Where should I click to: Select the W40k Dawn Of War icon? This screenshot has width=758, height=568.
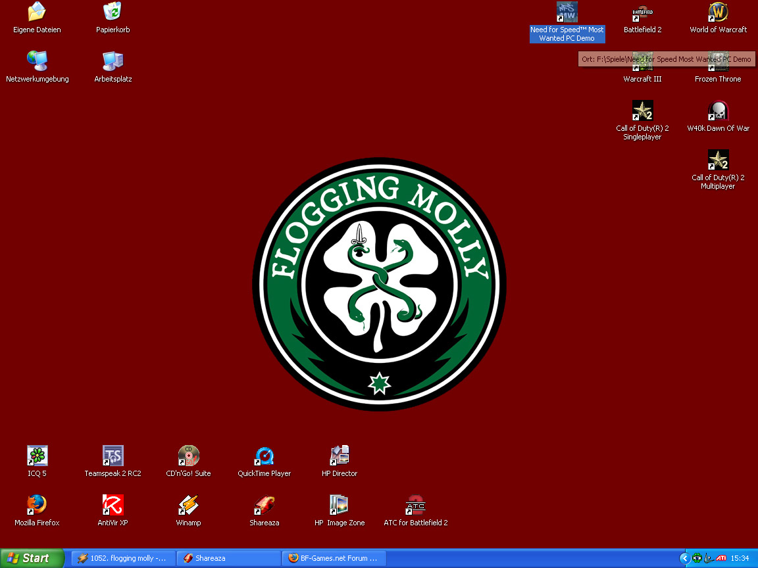(718, 111)
